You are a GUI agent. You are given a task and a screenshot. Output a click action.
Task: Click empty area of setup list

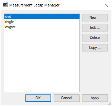coord(42,60)
